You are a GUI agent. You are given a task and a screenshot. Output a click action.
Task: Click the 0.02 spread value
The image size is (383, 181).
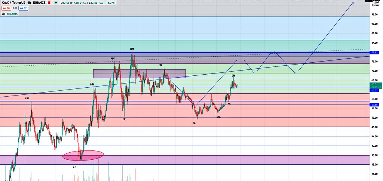(15, 8)
